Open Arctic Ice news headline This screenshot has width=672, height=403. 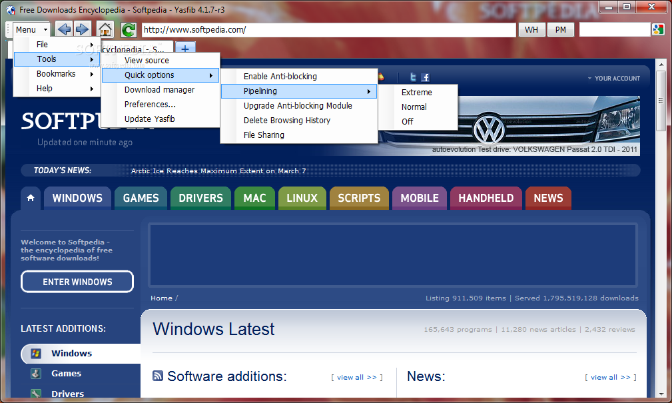pos(218,171)
